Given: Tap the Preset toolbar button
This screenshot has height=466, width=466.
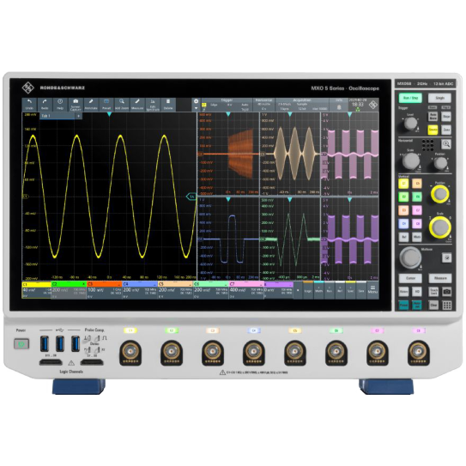Looking at the screenshot, I should point(106,105).
